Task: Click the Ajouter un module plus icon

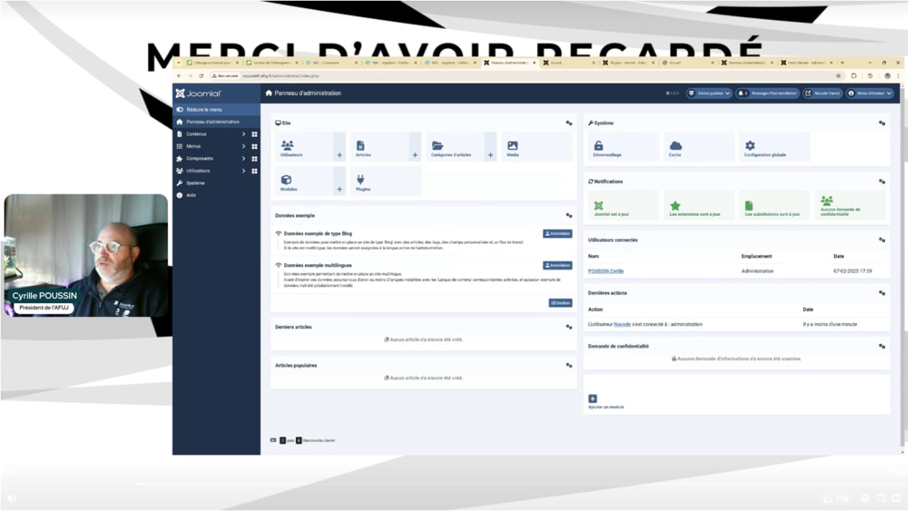Action: coord(593,399)
